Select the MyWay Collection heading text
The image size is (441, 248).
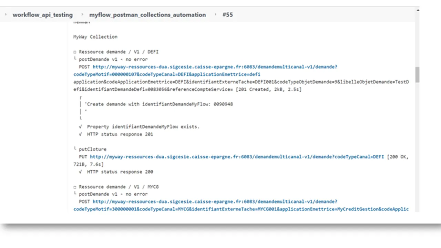click(x=95, y=37)
